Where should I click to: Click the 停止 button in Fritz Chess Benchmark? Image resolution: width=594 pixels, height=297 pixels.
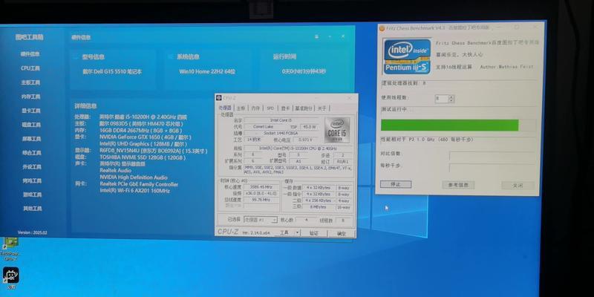(396, 184)
